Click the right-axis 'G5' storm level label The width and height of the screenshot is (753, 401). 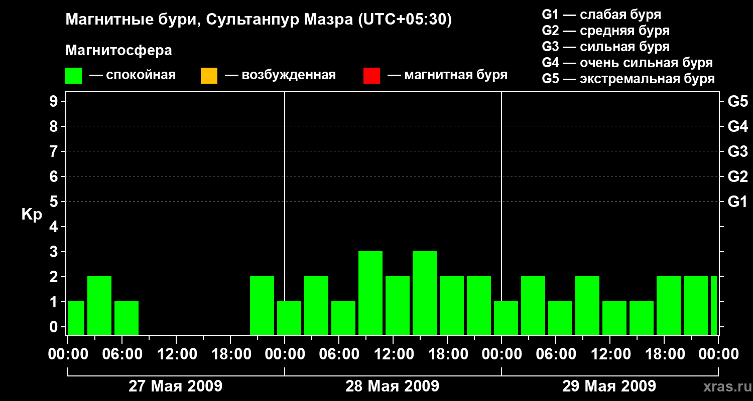click(738, 101)
